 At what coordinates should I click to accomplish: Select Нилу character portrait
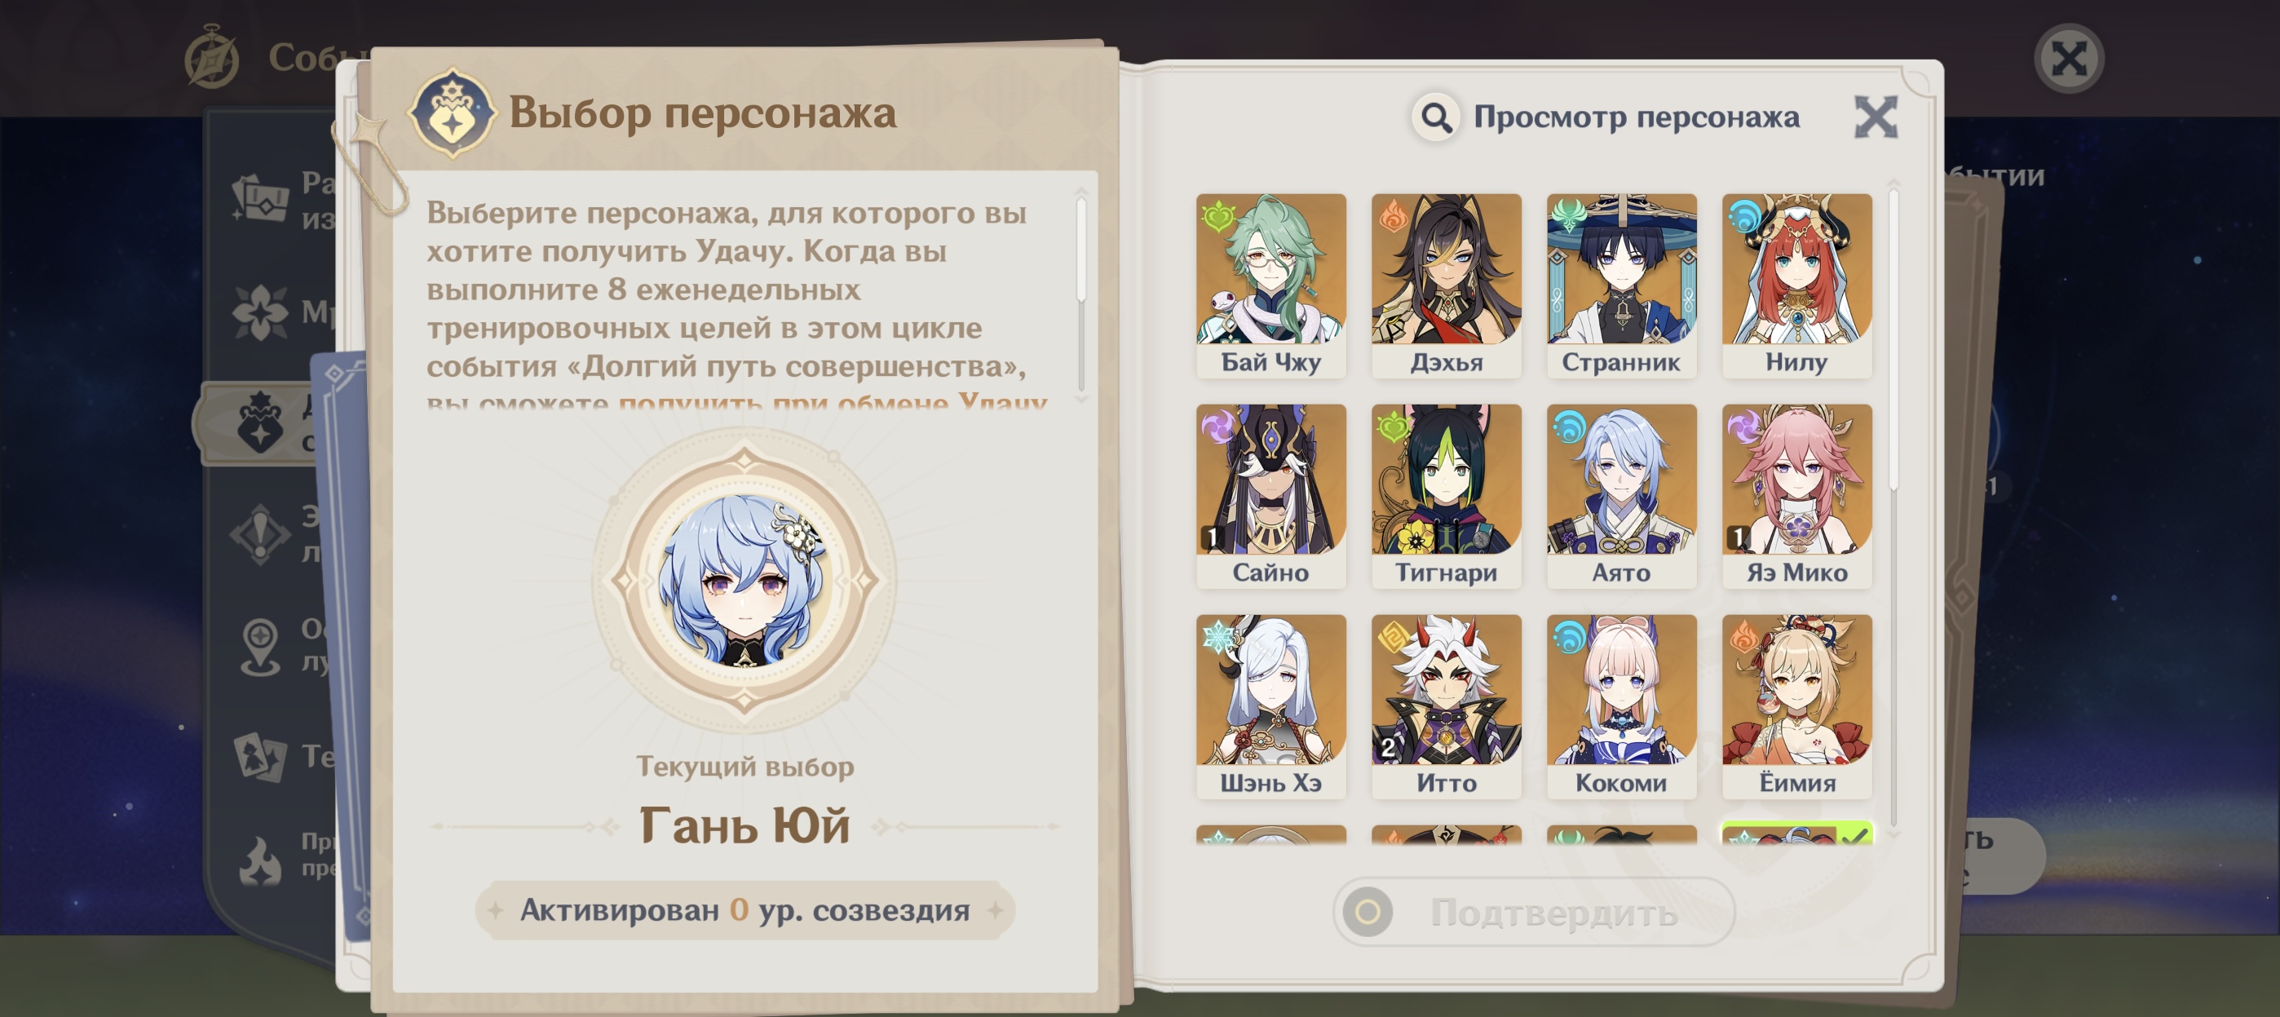(1796, 285)
